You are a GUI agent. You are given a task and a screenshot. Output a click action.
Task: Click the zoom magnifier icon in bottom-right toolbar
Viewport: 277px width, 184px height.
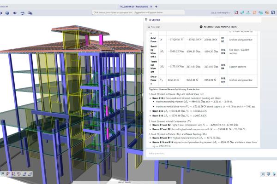(x=263, y=174)
